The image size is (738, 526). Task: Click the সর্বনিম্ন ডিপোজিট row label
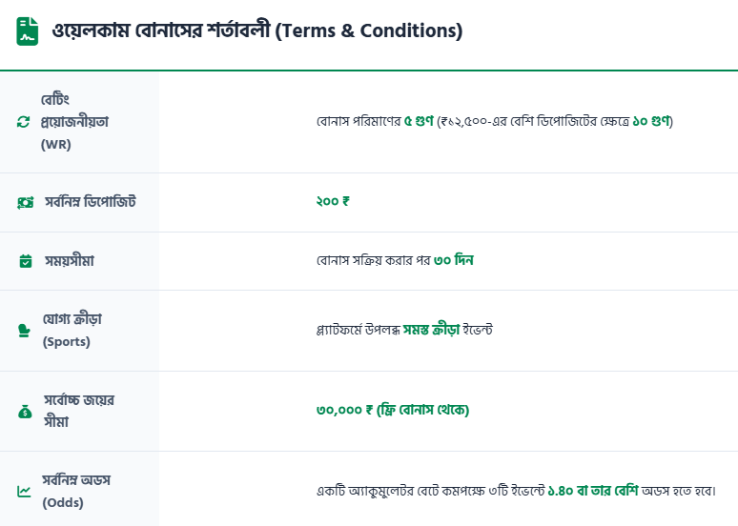coord(90,202)
